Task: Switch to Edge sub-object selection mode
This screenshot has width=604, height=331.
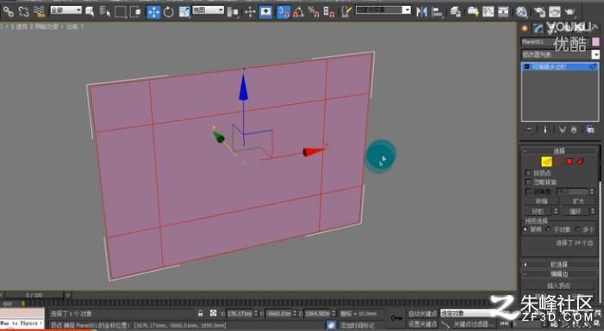Action: 546,162
